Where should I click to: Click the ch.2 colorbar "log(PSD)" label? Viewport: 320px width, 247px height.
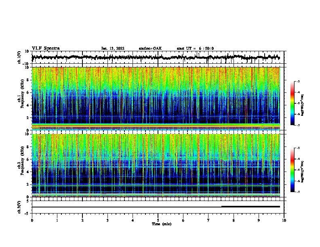(303, 172)
